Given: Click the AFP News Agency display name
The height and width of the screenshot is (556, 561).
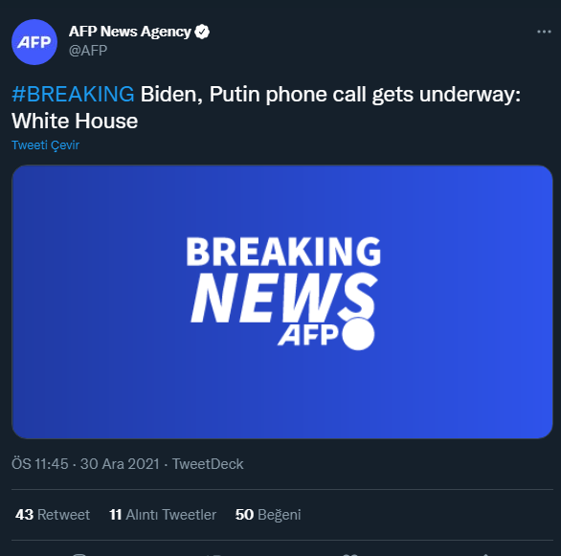Looking at the screenshot, I should (x=130, y=32).
